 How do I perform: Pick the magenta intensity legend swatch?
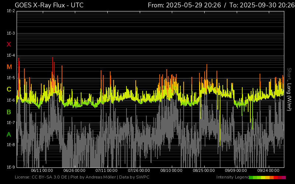[284, 177]
